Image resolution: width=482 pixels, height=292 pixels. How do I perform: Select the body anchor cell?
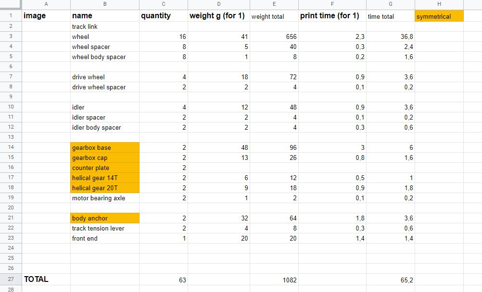[x=105, y=218]
